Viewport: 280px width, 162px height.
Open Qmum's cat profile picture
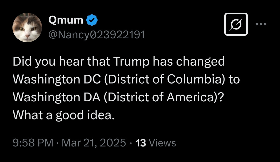pos(27,27)
